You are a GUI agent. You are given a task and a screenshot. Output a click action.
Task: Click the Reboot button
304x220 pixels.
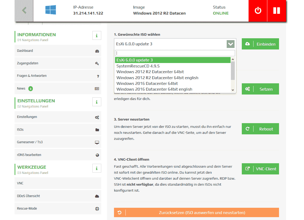pos(260,129)
